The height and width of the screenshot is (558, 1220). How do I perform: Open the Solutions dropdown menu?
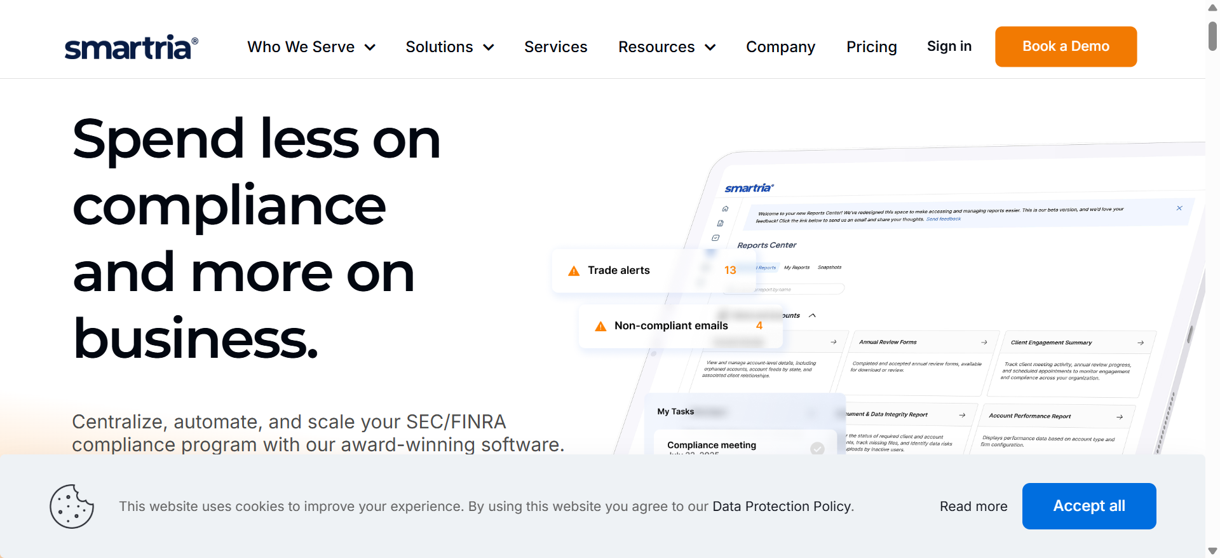pos(450,47)
